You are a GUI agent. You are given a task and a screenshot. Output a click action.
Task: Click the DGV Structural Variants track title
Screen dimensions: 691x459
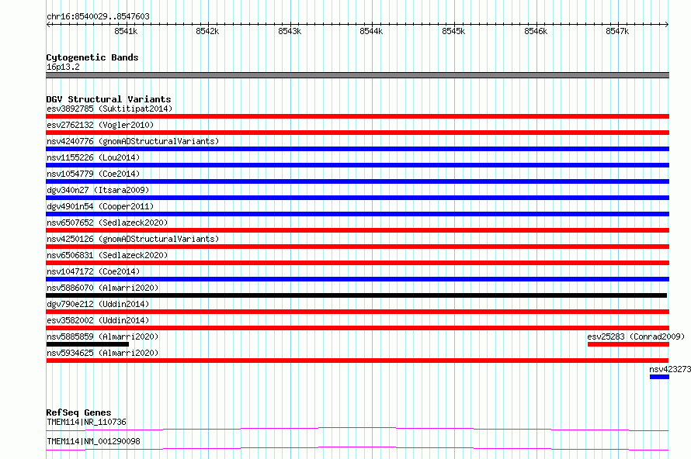109,99
